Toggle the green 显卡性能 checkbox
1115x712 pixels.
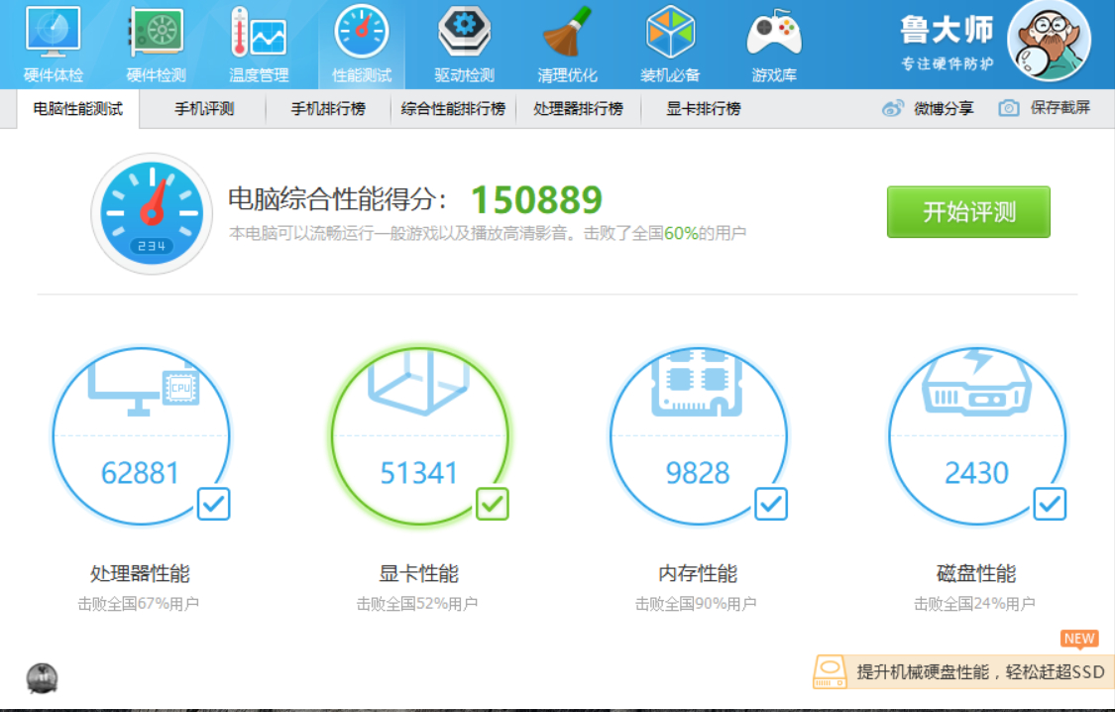point(492,504)
